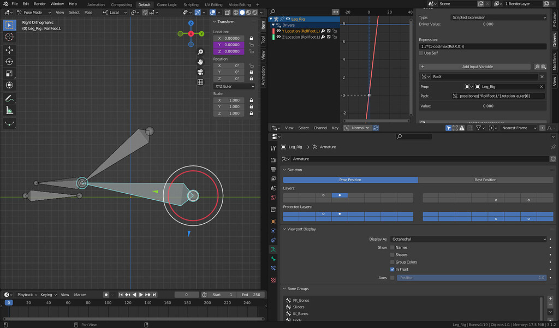
Task: Enable the Names checkbox under Show
Action: (x=392, y=247)
